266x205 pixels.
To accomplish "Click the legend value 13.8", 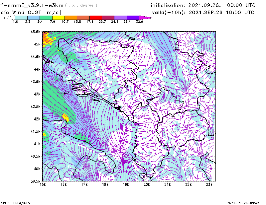I will (77, 22).
